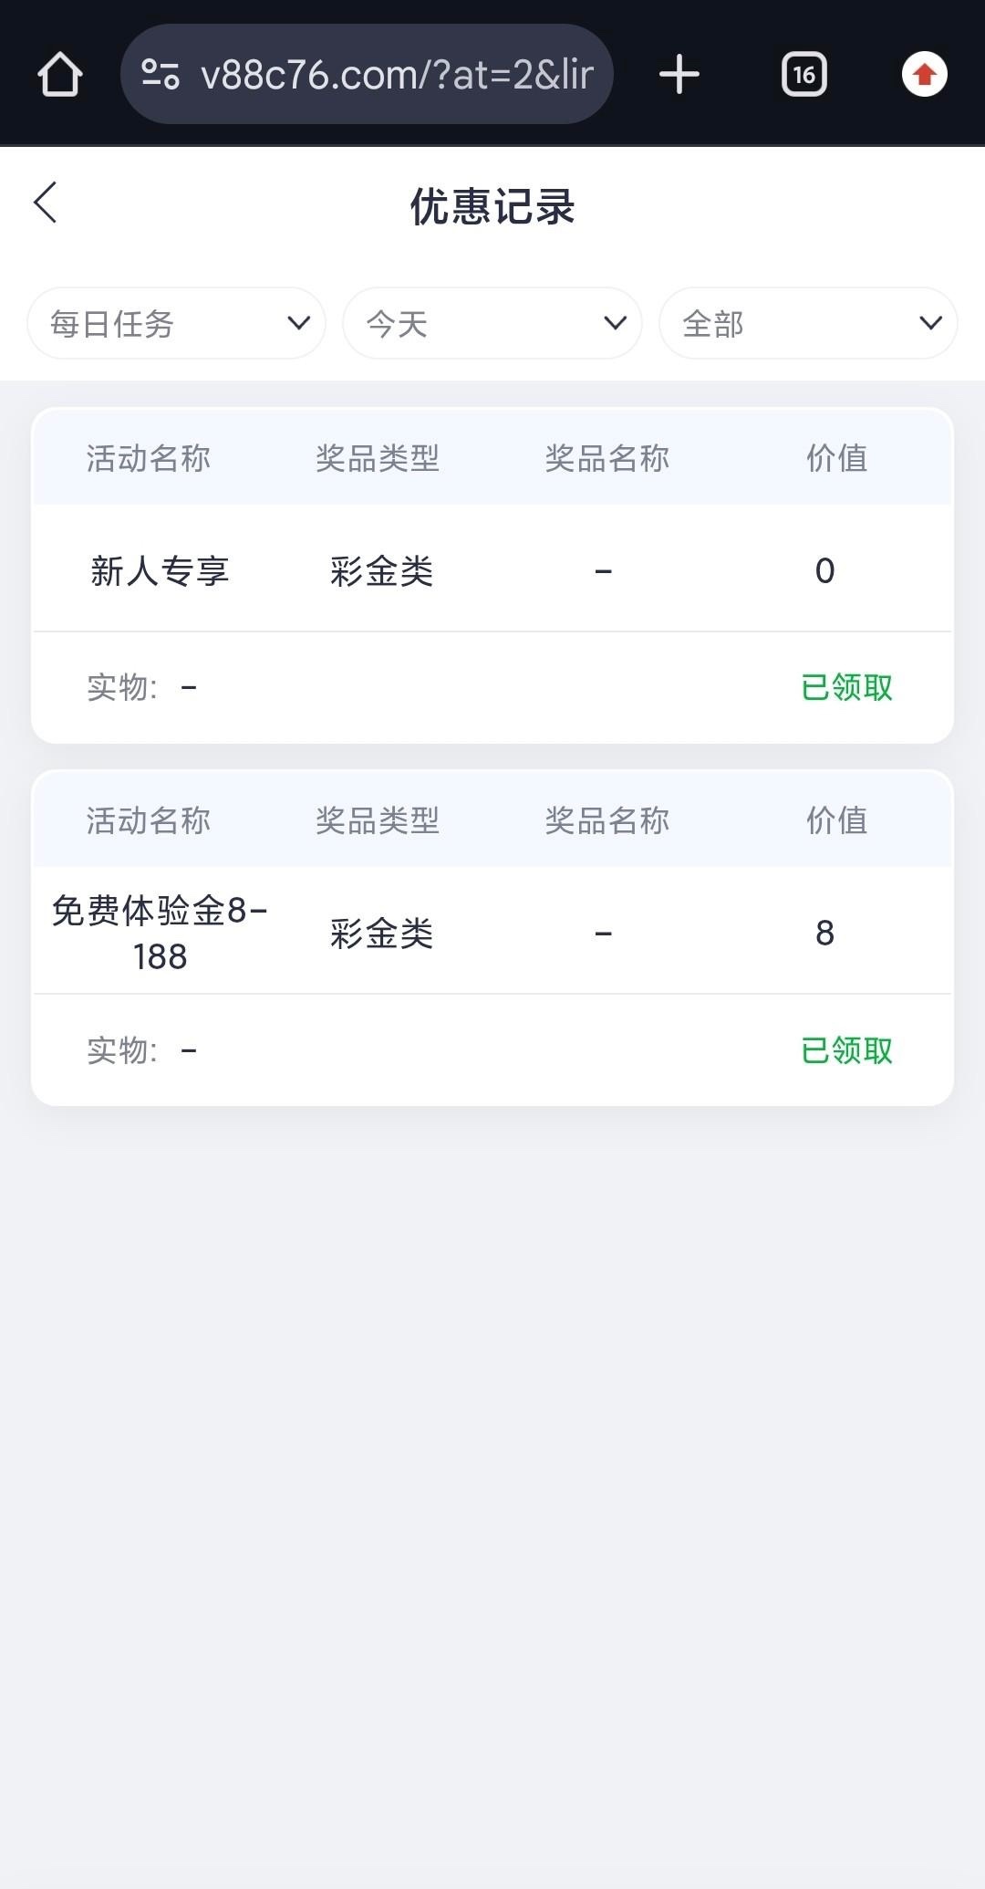The width and height of the screenshot is (985, 1889).
Task: Click the URL address bar
Action: [397, 74]
